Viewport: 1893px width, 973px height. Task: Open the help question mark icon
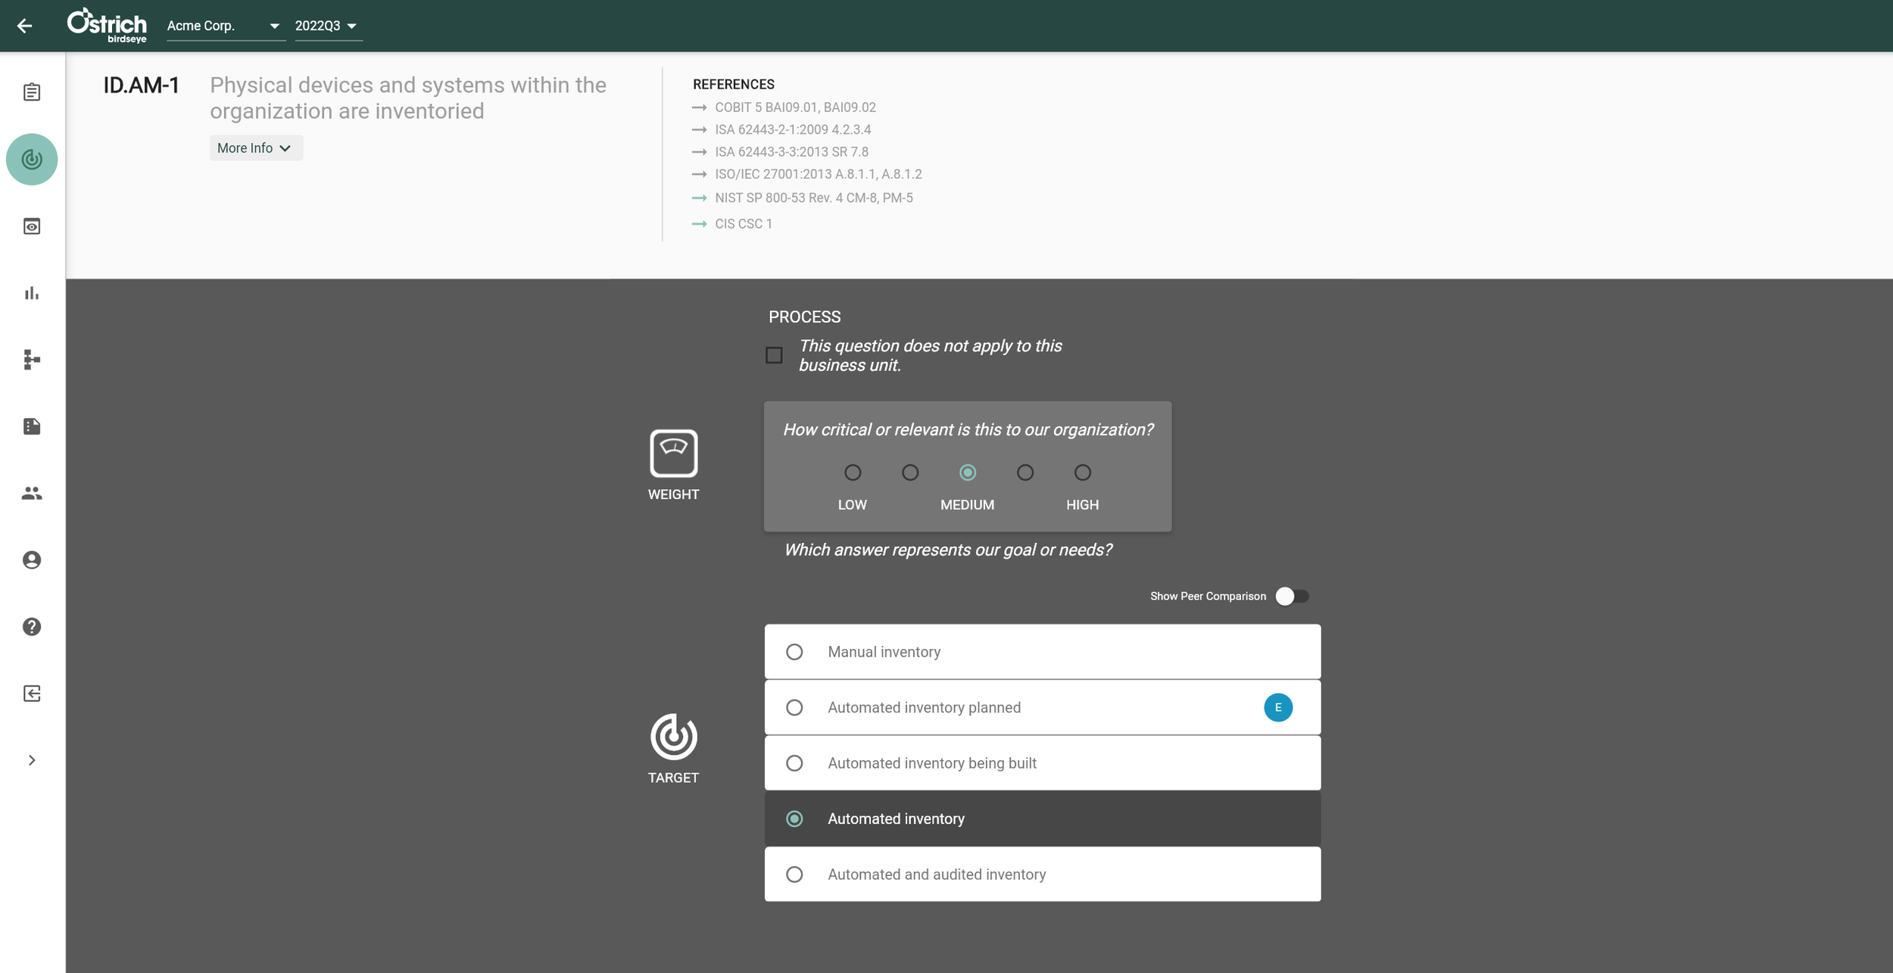coord(32,627)
